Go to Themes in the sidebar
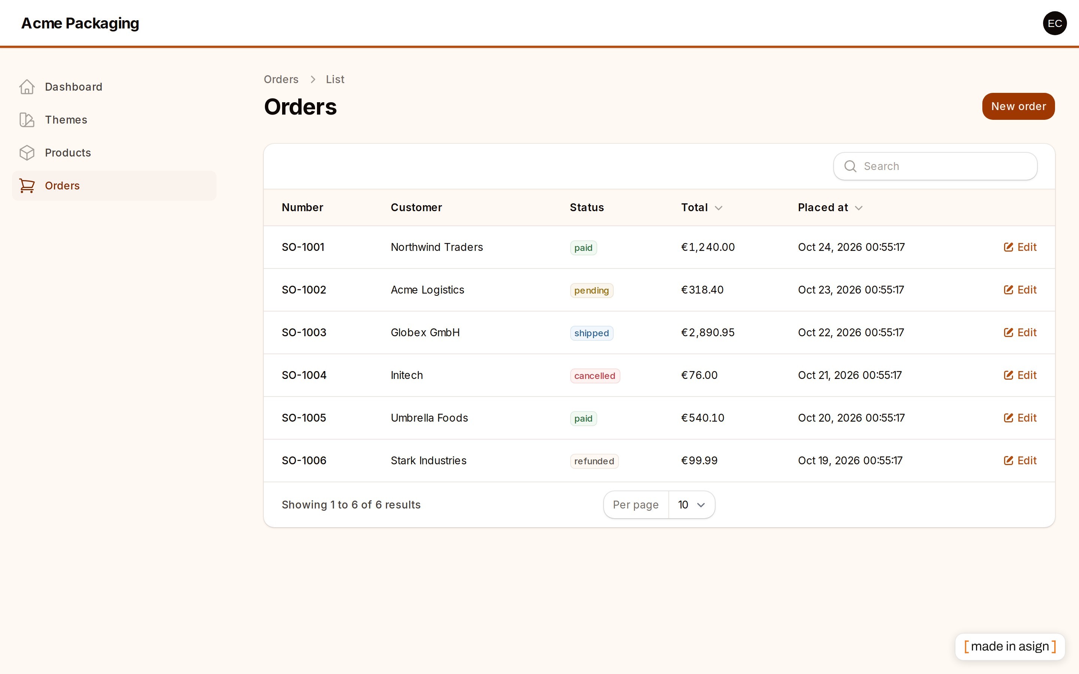The image size is (1079, 674). [114, 120]
